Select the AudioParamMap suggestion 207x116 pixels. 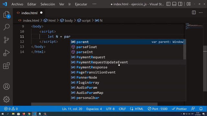click(x=128, y=93)
